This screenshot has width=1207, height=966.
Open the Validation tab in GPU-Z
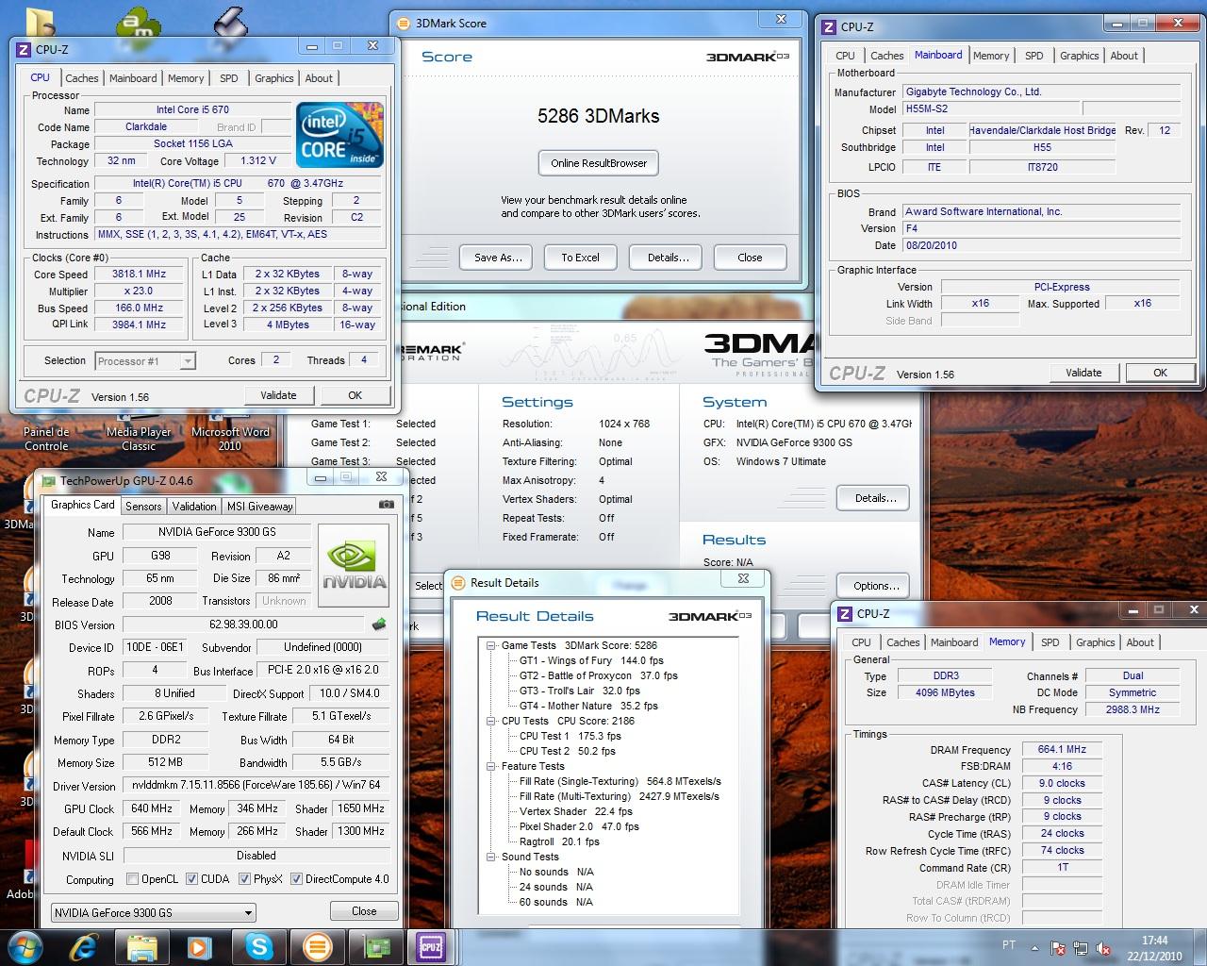[194, 507]
